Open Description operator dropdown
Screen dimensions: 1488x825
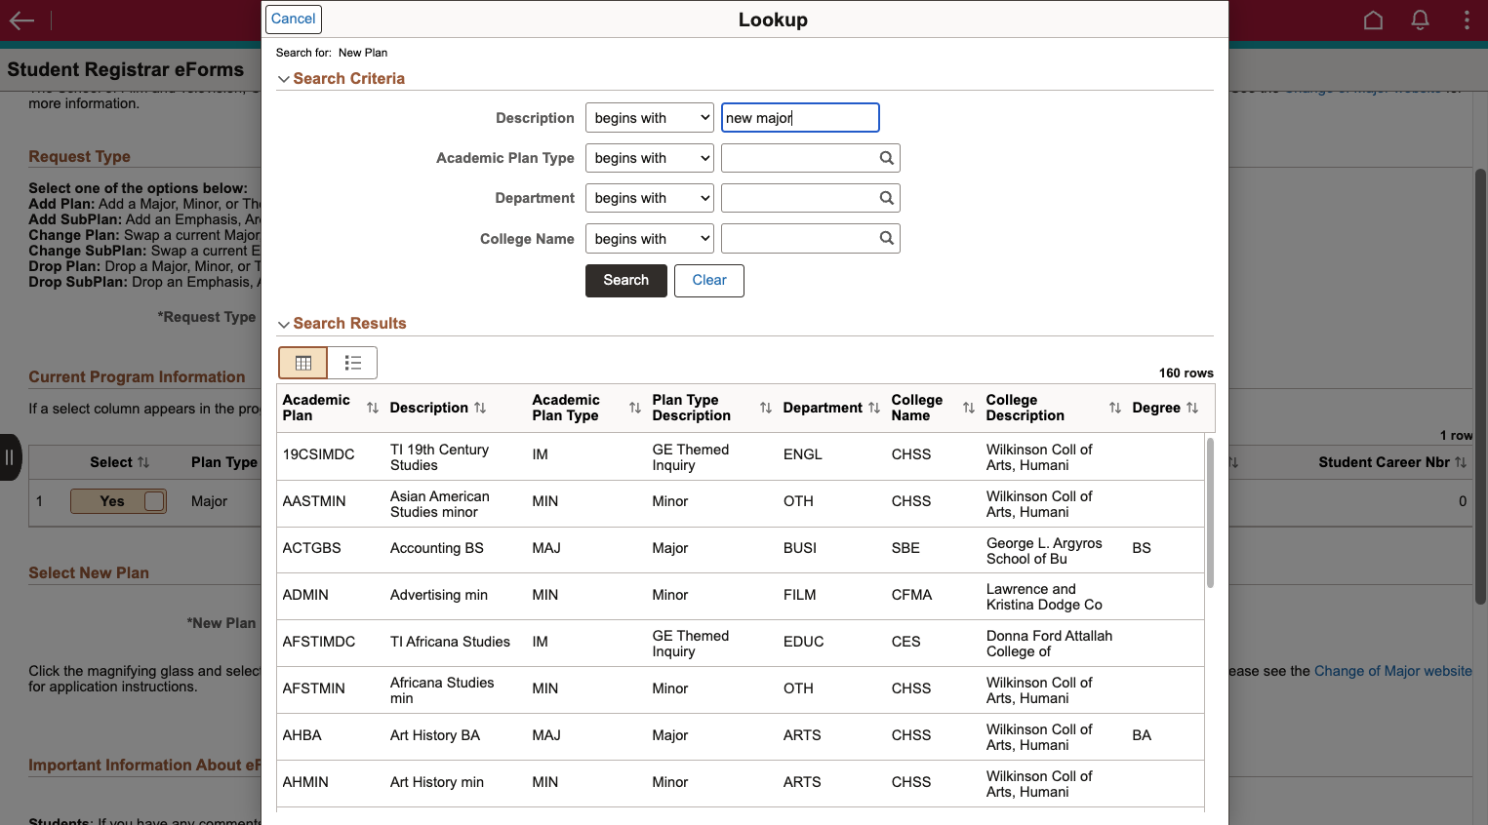(650, 118)
